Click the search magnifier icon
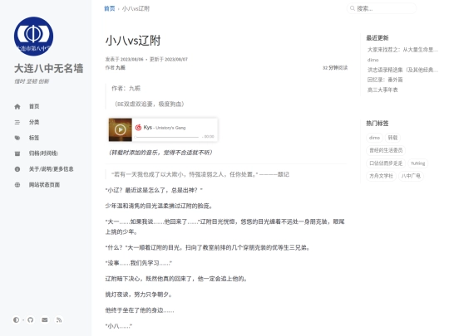The width and height of the screenshot is (449, 336). click(353, 8)
